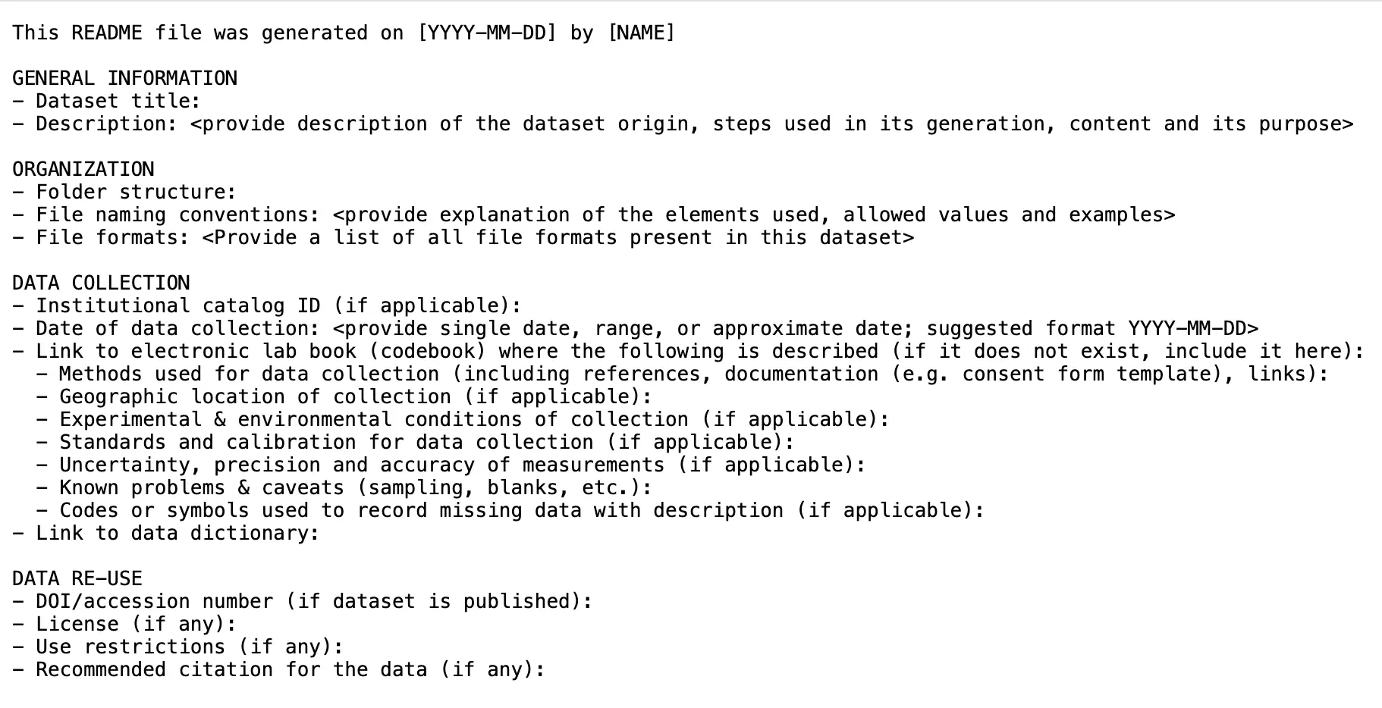The height and width of the screenshot is (708, 1382).
Task: Click the GENERAL INFORMATION heading
Action: coord(124,79)
